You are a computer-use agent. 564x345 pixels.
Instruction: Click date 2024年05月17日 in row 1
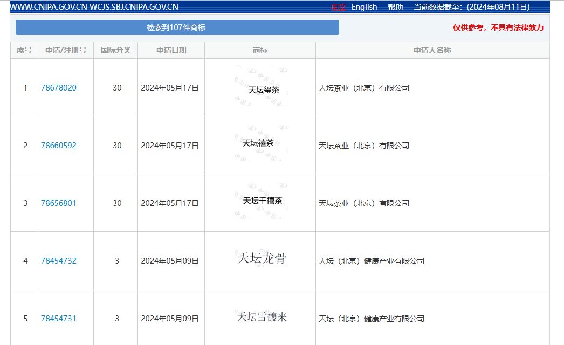coord(170,88)
